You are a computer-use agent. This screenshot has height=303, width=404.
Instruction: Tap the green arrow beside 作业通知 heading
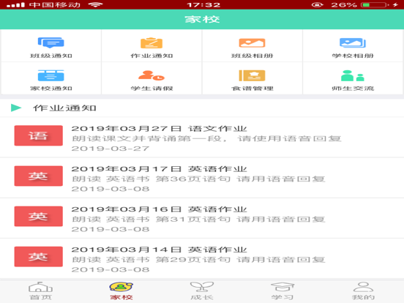(x=16, y=108)
